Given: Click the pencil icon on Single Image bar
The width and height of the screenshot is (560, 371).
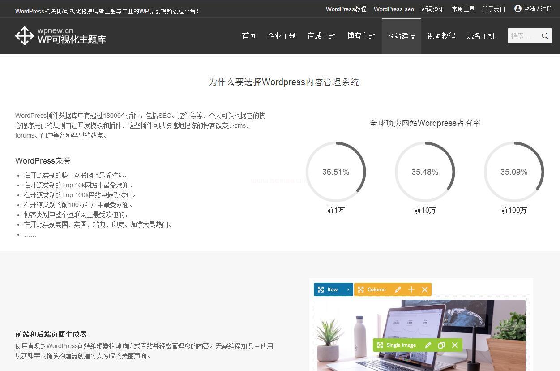Looking at the screenshot, I should coord(428,345).
